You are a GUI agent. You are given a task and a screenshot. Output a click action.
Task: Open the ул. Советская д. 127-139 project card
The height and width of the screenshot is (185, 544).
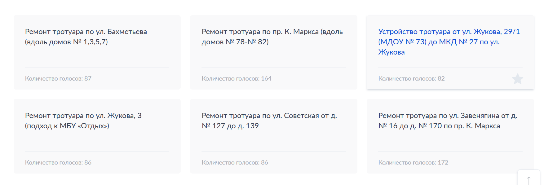(x=273, y=135)
